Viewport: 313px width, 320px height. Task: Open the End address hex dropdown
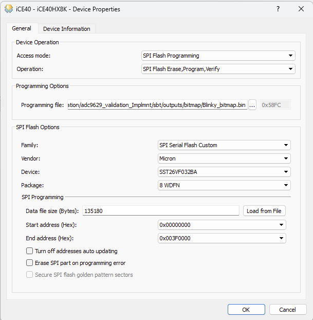click(222, 238)
